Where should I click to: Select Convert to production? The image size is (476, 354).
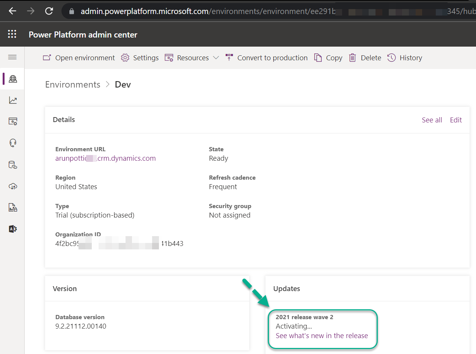[266, 58]
